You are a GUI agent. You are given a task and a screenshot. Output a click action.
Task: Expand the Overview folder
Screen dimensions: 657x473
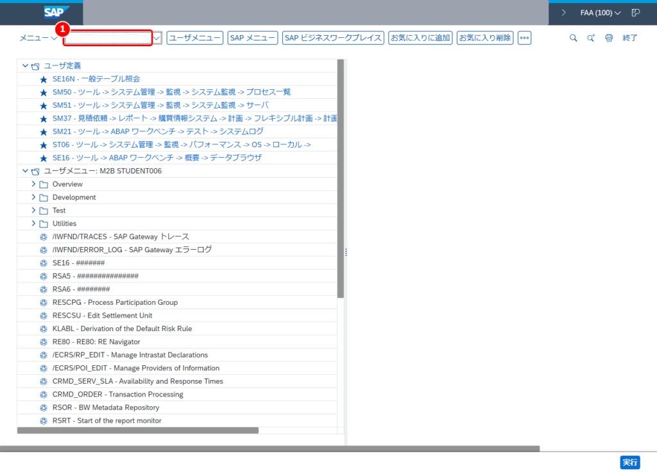click(x=33, y=184)
